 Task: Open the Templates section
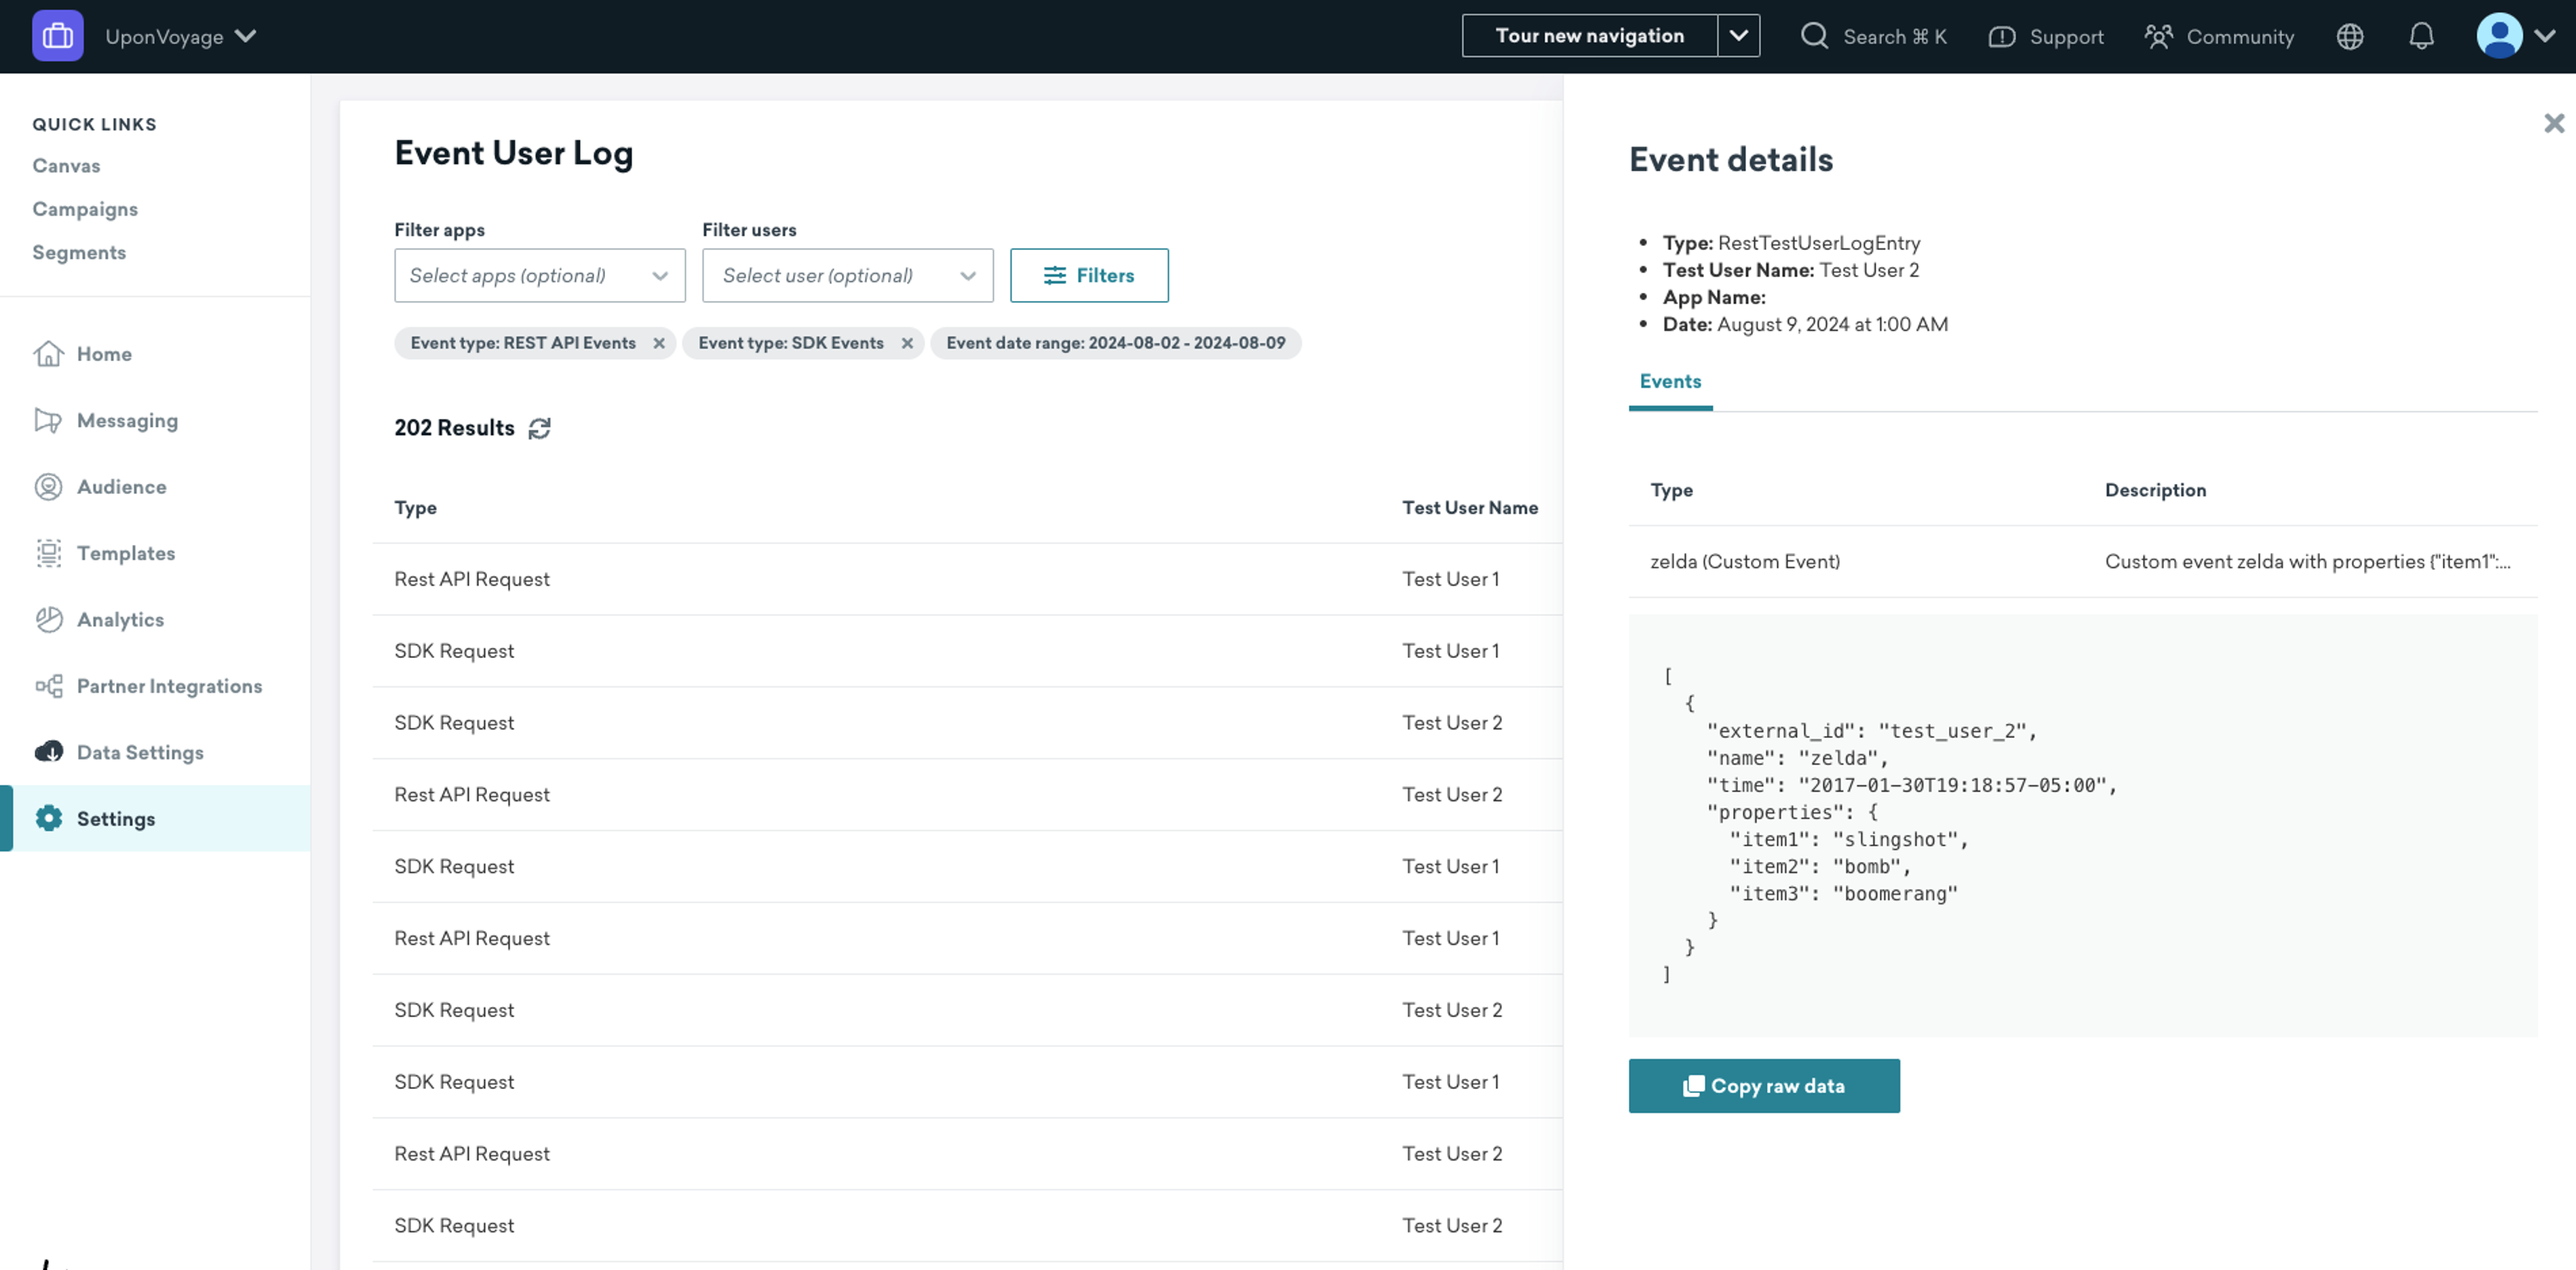click(126, 552)
